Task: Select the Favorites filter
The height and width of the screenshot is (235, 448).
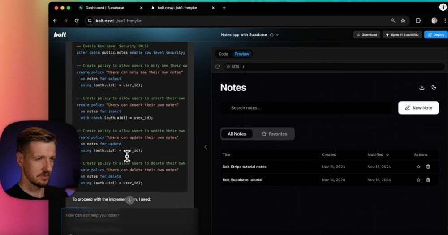Action: pos(274,134)
